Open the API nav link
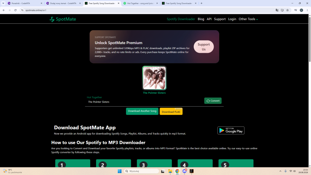Image resolution: width=311 pixels, height=175 pixels. point(209,19)
